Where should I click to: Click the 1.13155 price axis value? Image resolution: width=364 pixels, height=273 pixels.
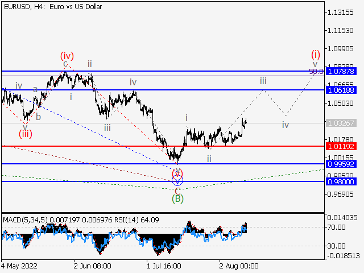[x=340, y=13]
